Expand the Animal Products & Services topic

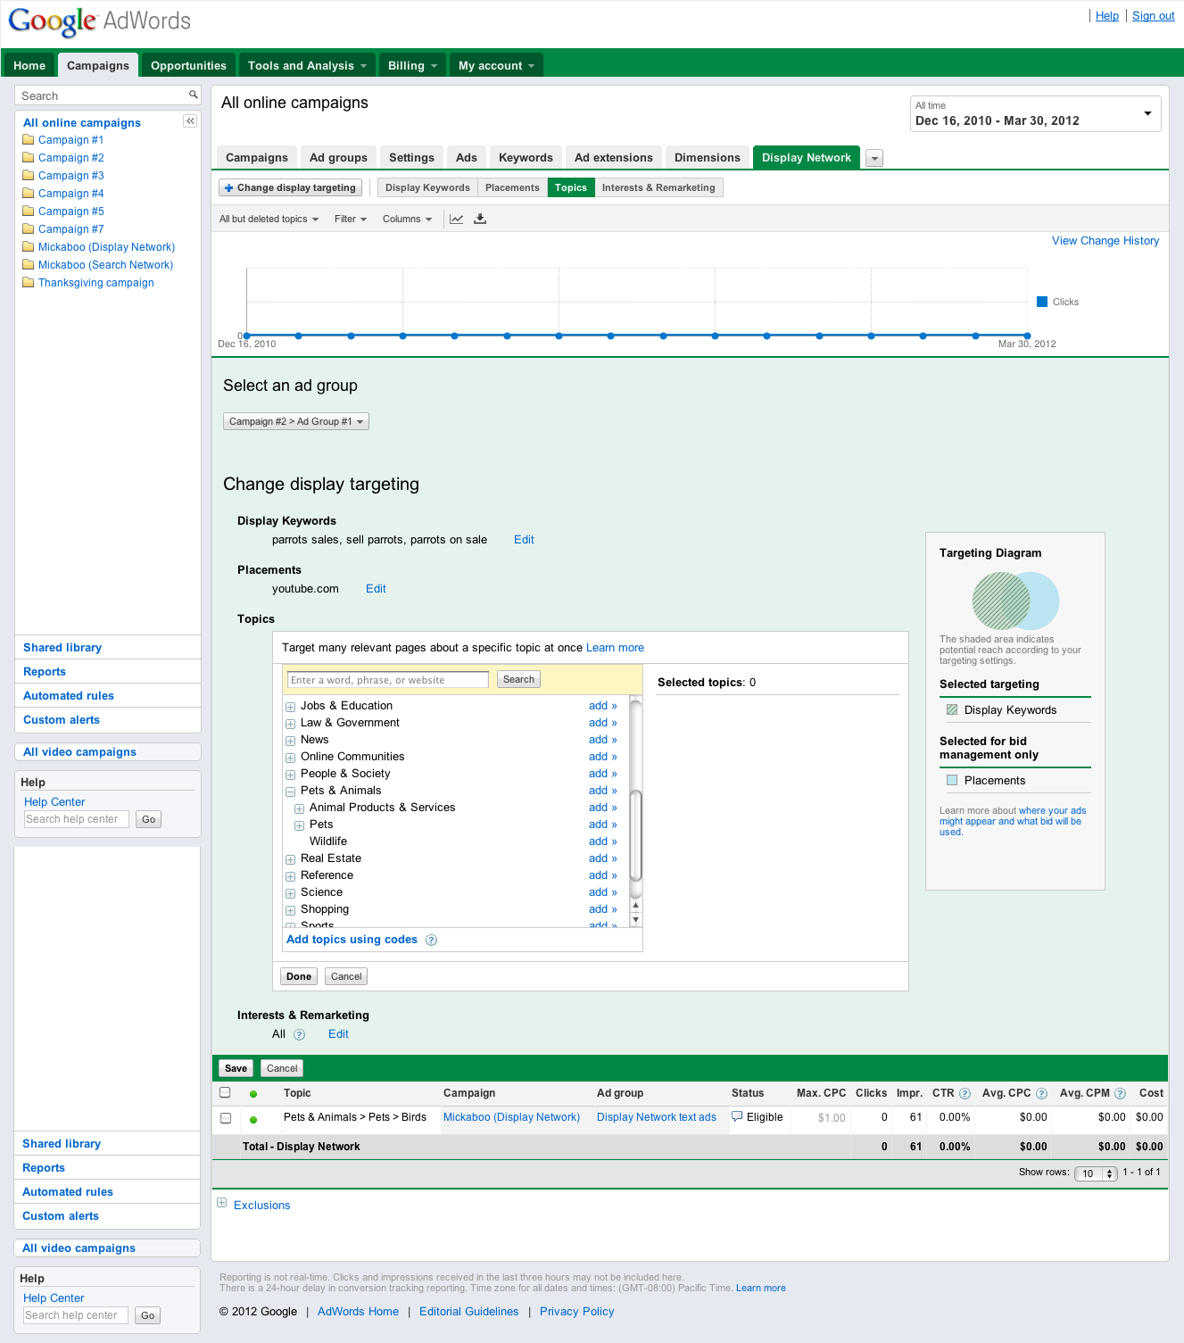point(299,808)
